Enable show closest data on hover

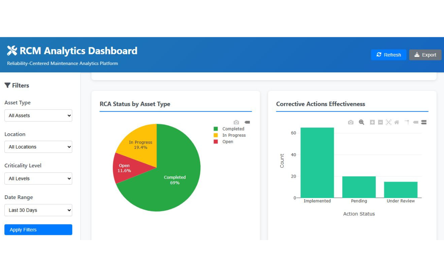tap(416, 122)
